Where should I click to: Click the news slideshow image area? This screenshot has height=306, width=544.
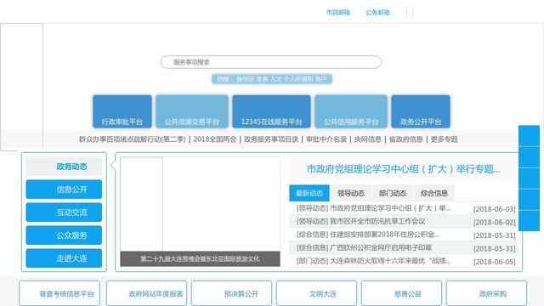point(201,204)
